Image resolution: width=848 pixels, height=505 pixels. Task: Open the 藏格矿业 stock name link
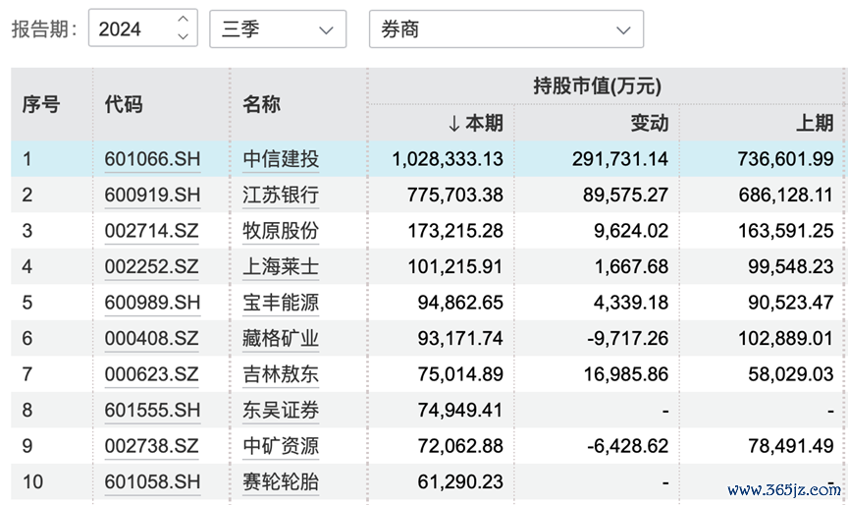coord(281,338)
